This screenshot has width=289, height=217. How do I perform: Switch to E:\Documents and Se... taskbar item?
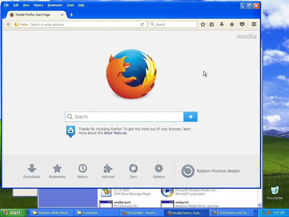231,213
